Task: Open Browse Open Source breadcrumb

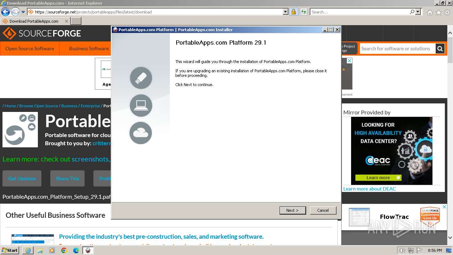Action: 39,106
